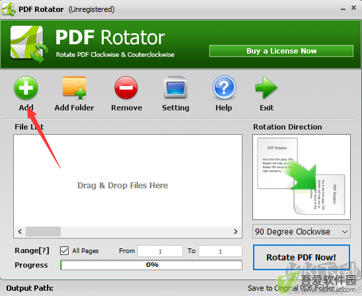Open the 90 Degree Clockwise dropdown
The image size is (362, 296).
(301, 231)
